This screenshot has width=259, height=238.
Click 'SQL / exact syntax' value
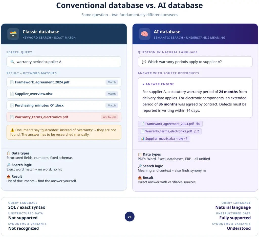click(x=27, y=207)
